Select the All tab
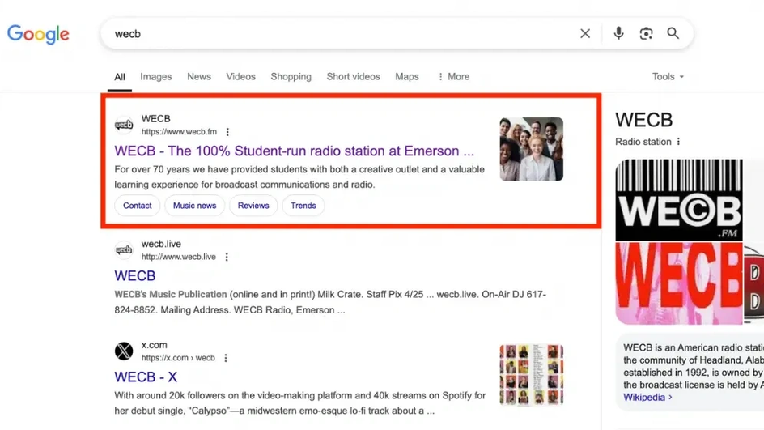 (120, 77)
